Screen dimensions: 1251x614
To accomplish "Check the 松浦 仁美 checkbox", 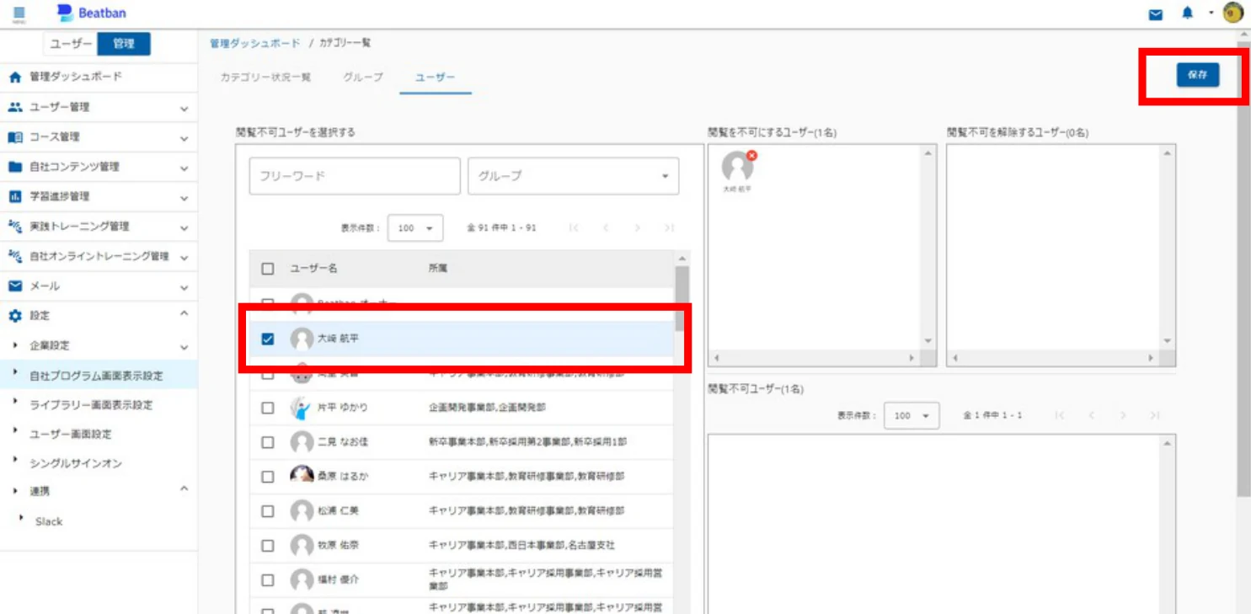I will [x=268, y=511].
